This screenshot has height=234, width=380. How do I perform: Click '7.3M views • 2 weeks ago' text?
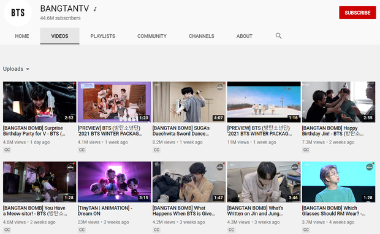pos(328,142)
